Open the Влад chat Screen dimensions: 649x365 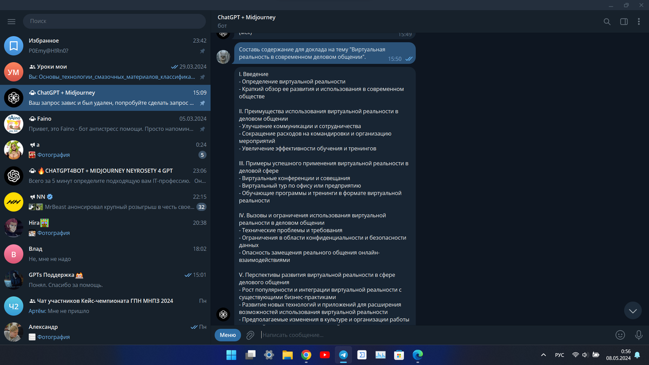pos(105,254)
